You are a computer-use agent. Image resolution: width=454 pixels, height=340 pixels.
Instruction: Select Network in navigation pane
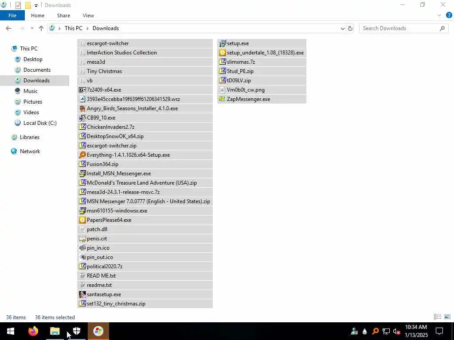point(30,151)
